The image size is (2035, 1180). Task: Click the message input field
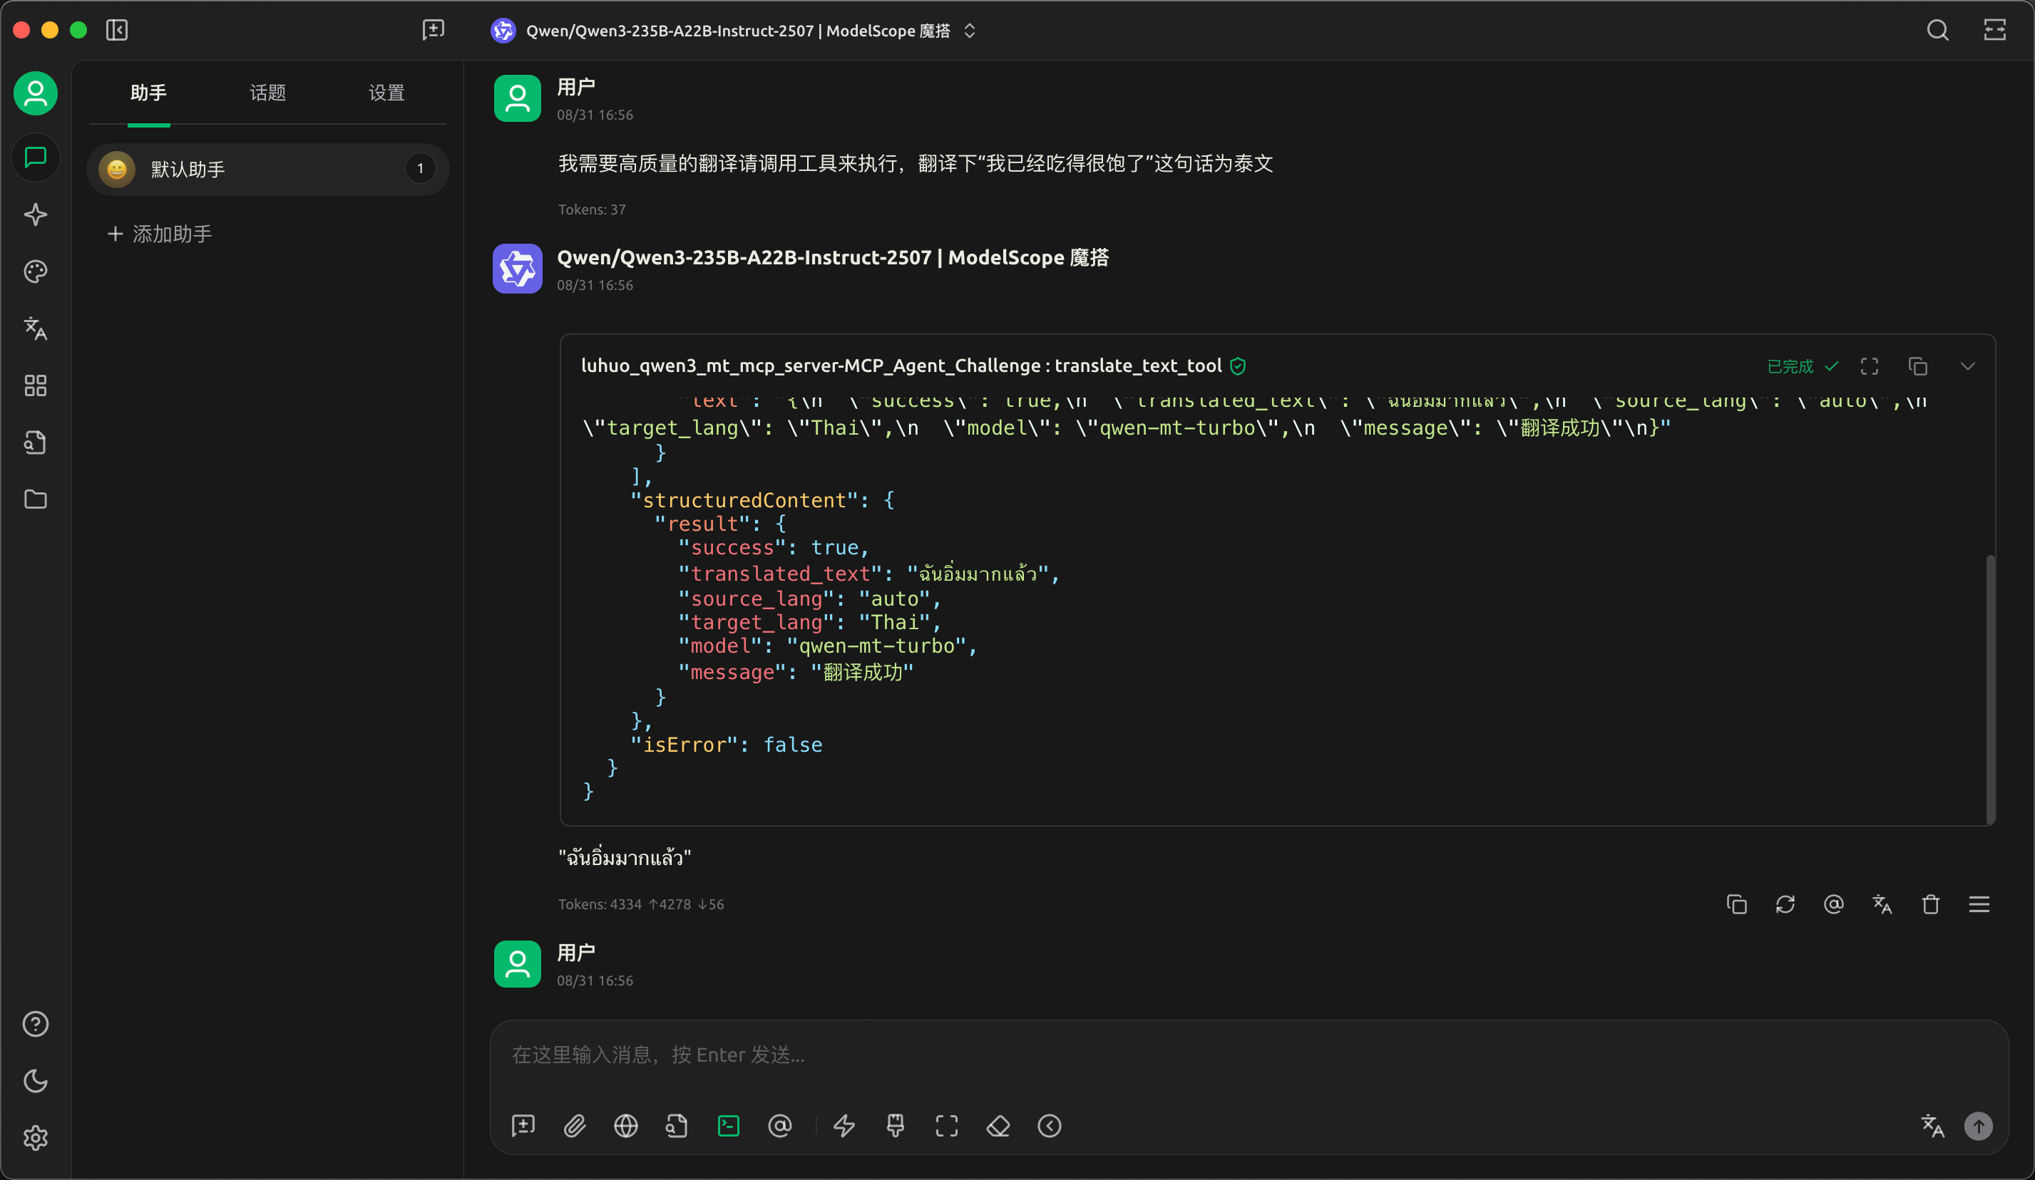(x=1249, y=1055)
